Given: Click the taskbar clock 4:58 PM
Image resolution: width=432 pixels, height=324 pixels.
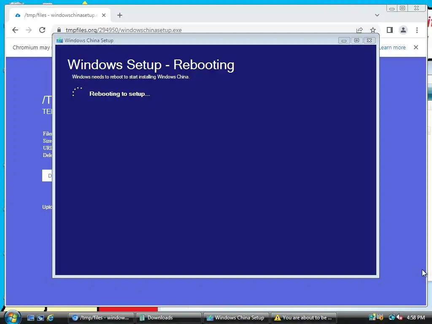Looking at the screenshot, I should pos(416,318).
